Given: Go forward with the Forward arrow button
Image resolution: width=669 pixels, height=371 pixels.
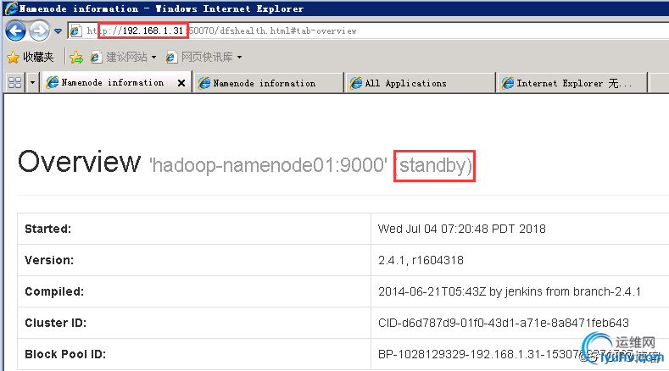Looking at the screenshot, I should (x=39, y=30).
